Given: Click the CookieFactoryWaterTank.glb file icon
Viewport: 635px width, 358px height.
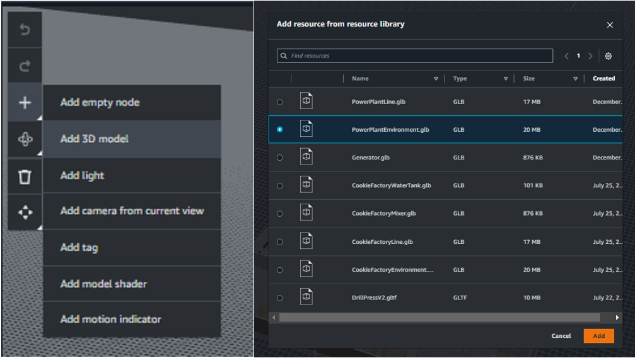Looking at the screenshot, I should pyautogui.click(x=306, y=184).
